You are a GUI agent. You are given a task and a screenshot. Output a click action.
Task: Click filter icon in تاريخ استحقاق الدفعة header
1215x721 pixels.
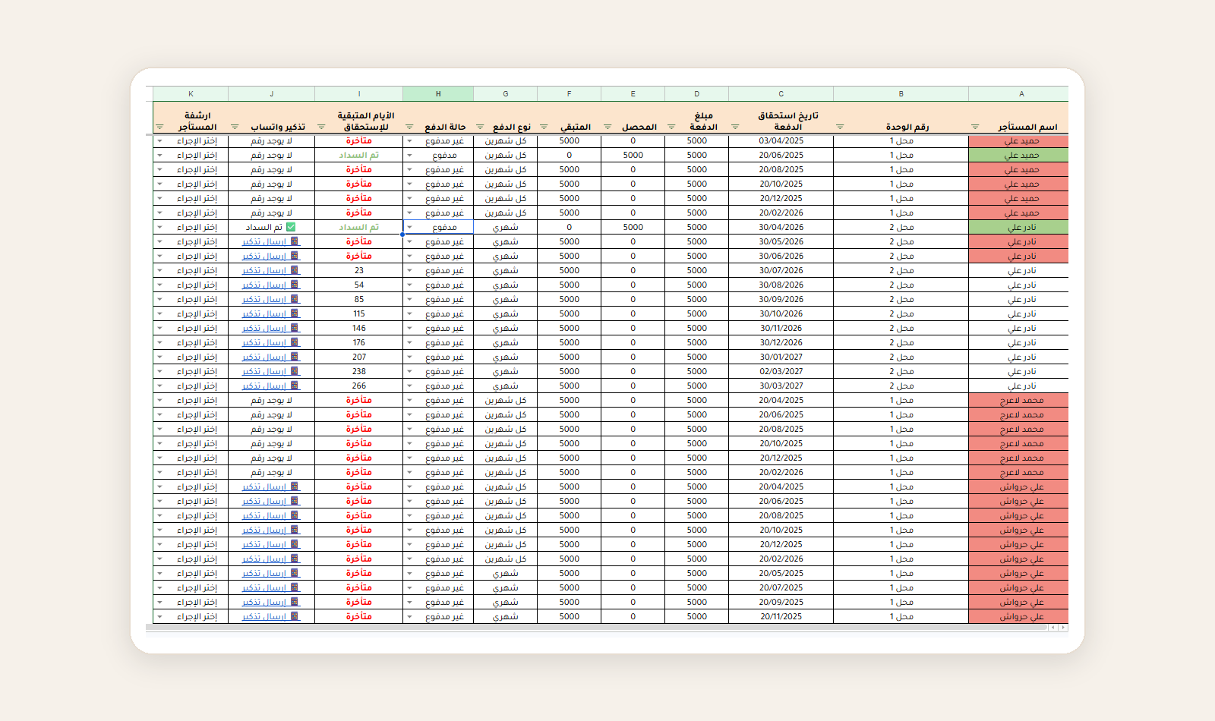[735, 127]
